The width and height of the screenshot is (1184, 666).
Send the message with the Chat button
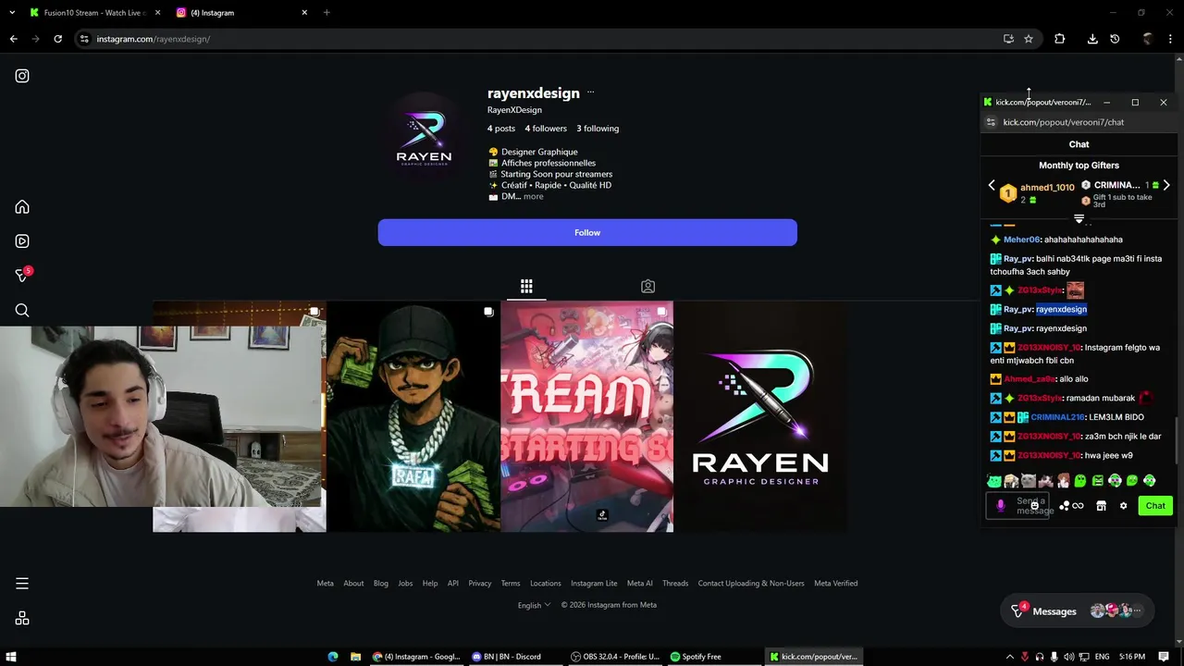coord(1155,506)
